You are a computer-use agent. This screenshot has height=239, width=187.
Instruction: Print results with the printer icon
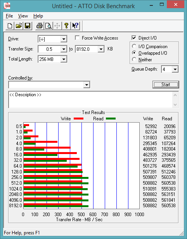[40, 26]
